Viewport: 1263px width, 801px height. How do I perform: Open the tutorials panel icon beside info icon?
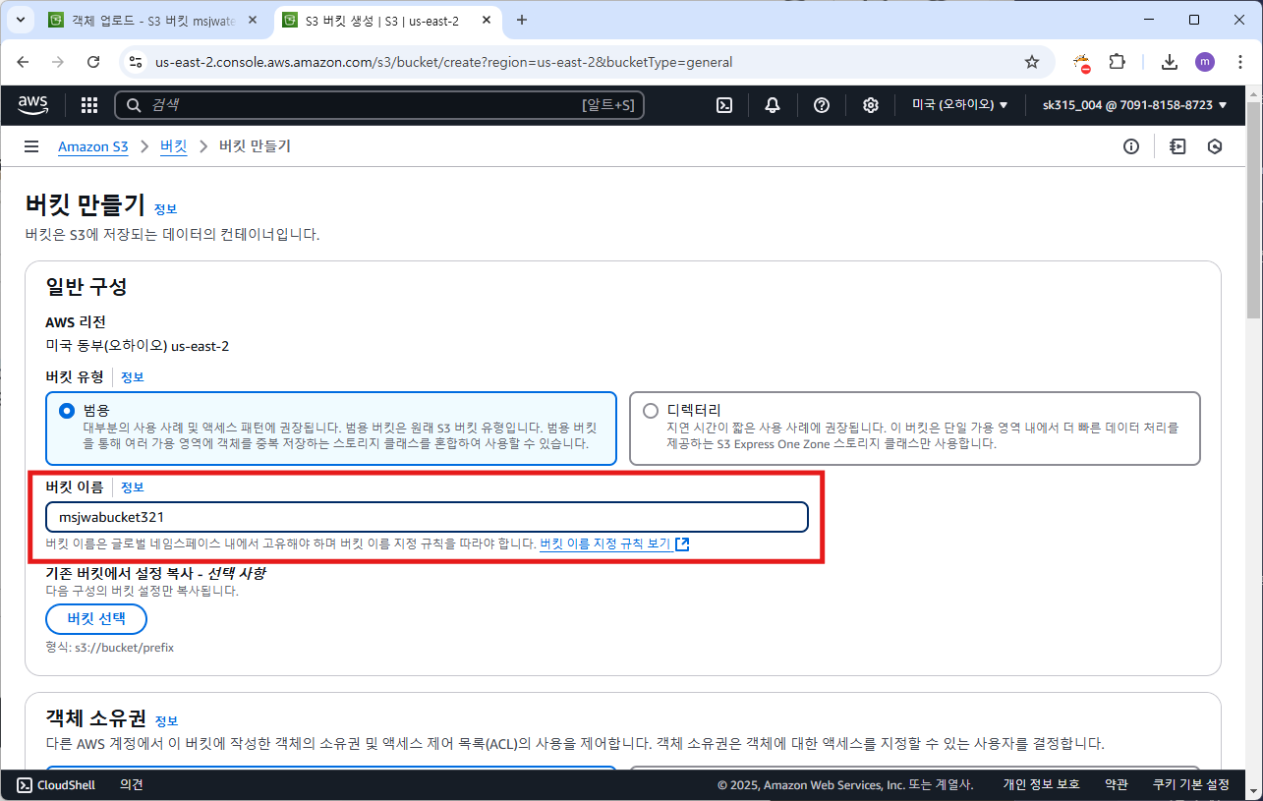(1177, 146)
